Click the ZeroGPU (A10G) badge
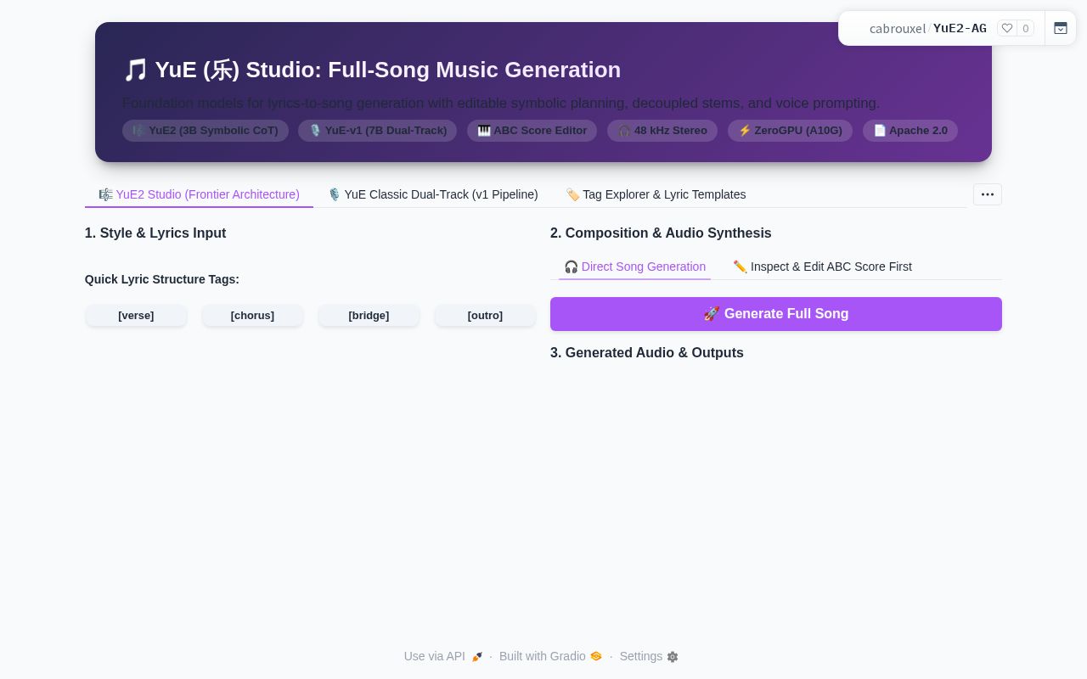This screenshot has height=679, width=1087. pyautogui.click(x=790, y=131)
